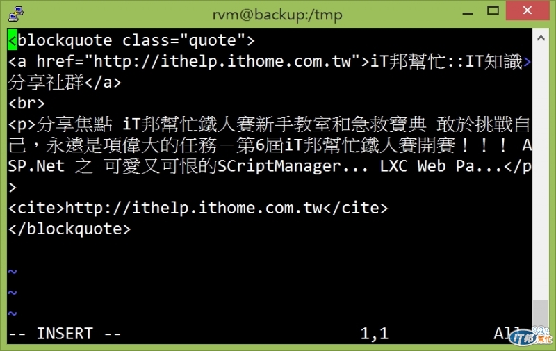Click the iT邦幫忙 watermark logo
Image resolution: width=556 pixels, height=351 pixels.
click(x=531, y=336)
